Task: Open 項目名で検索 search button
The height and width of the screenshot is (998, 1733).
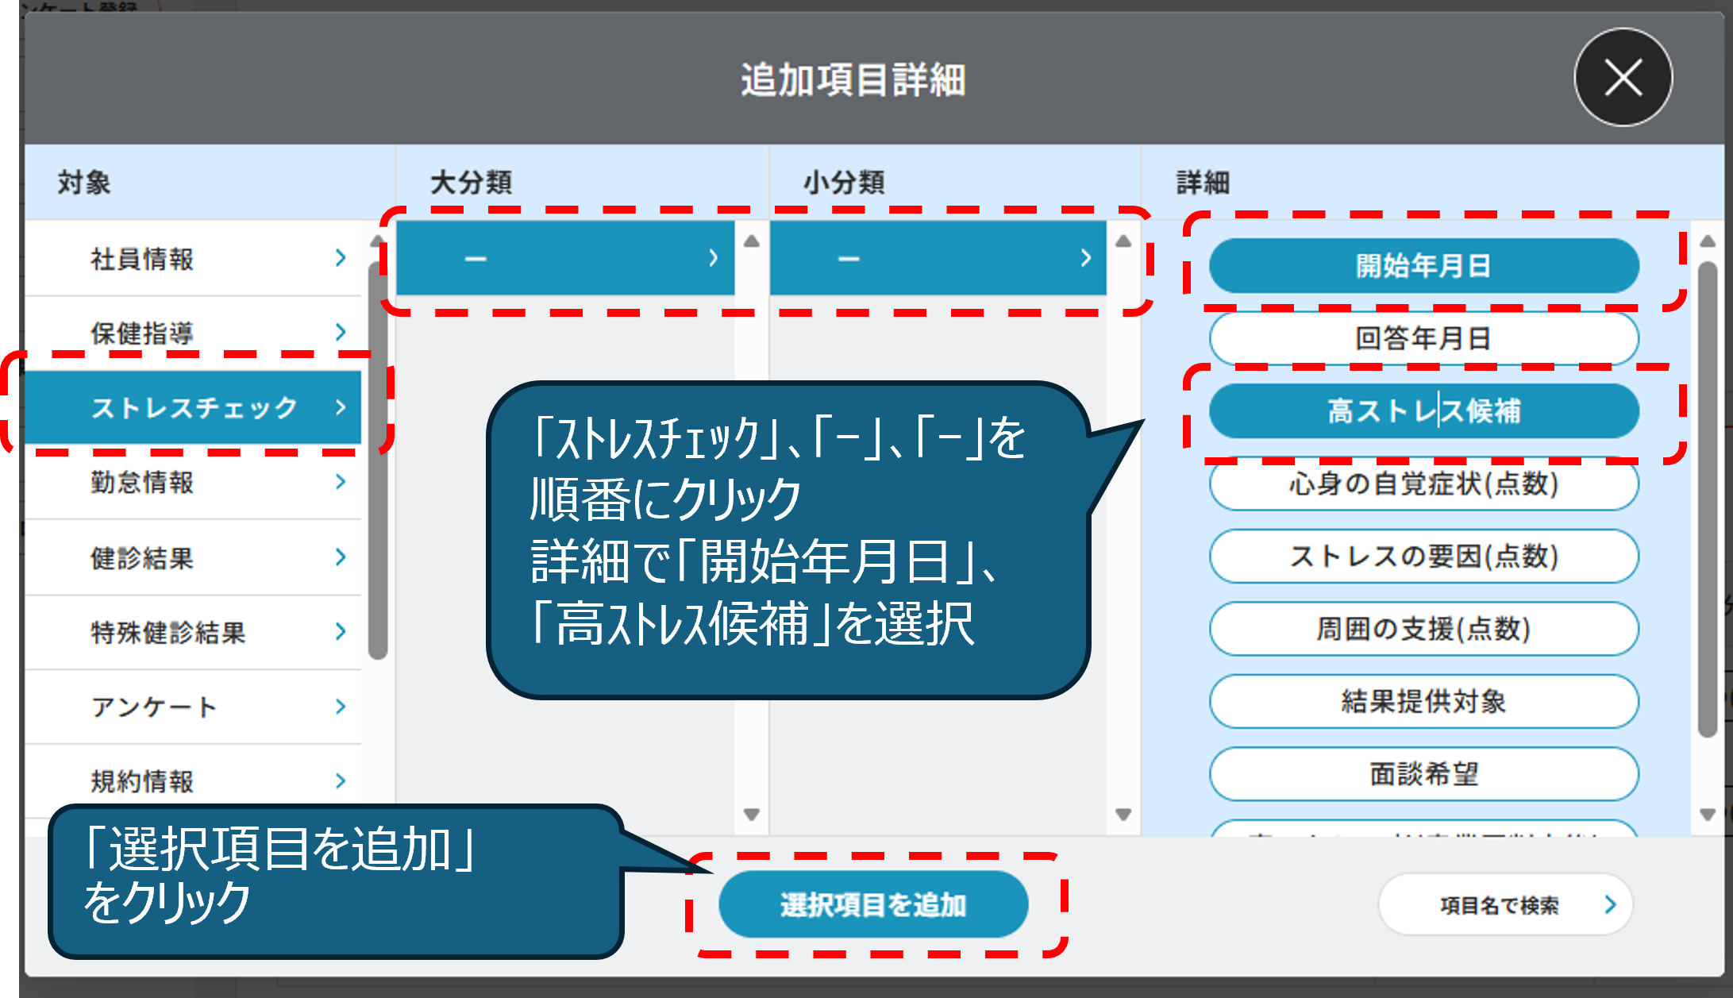Action: click(x=1505, y=905)
